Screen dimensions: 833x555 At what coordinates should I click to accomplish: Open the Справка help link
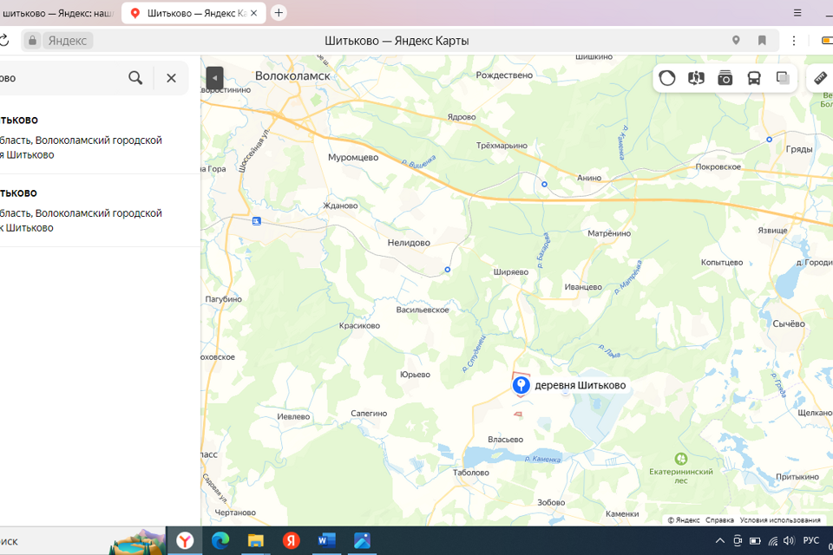click(719, 520)
